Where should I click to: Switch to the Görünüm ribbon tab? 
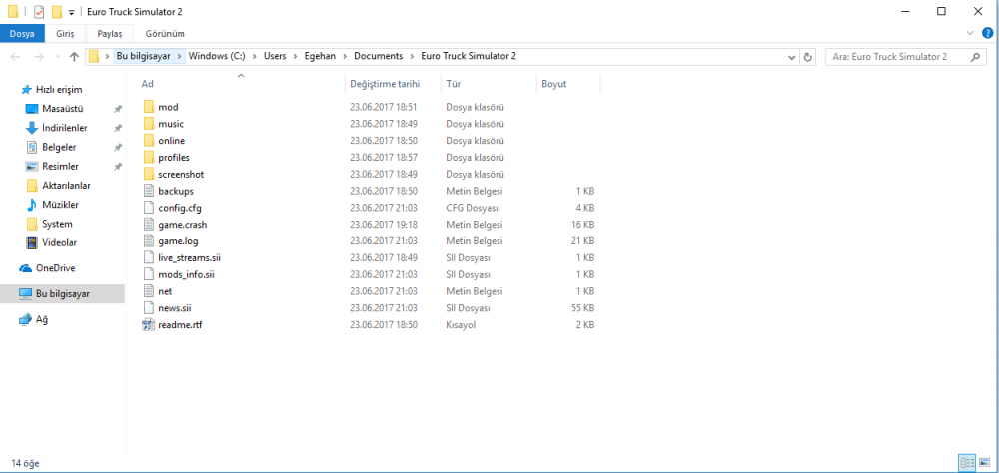(x=165, y=33)
